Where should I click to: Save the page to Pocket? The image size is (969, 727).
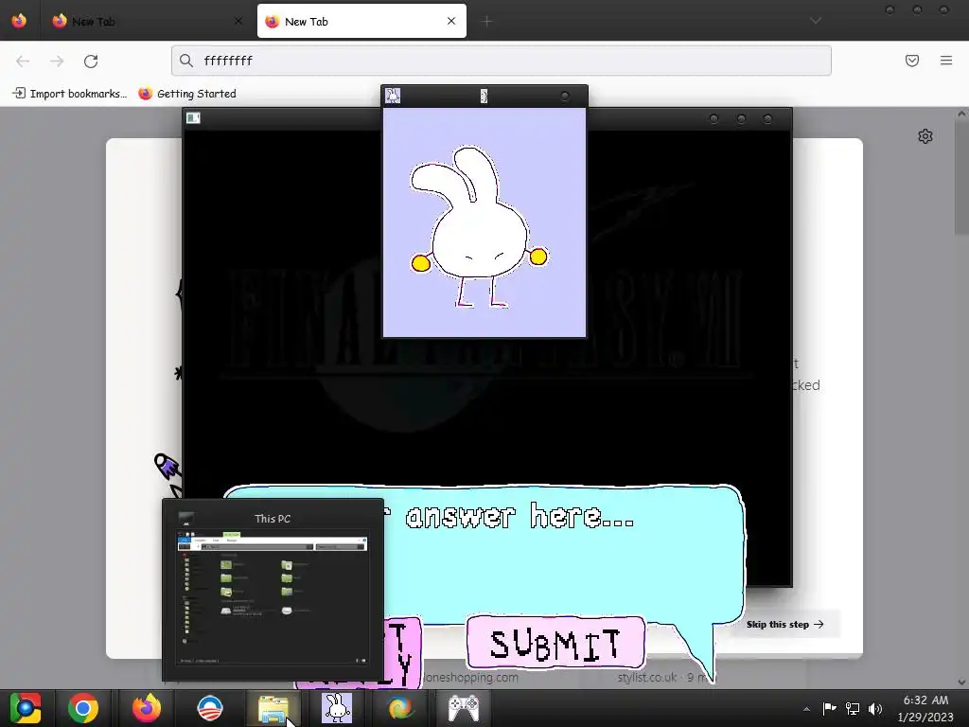912,61
